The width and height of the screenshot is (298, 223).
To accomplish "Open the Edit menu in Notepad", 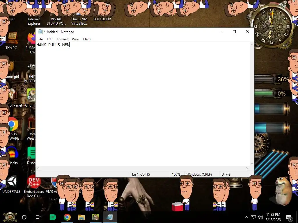I will click(x=49, y=39).
